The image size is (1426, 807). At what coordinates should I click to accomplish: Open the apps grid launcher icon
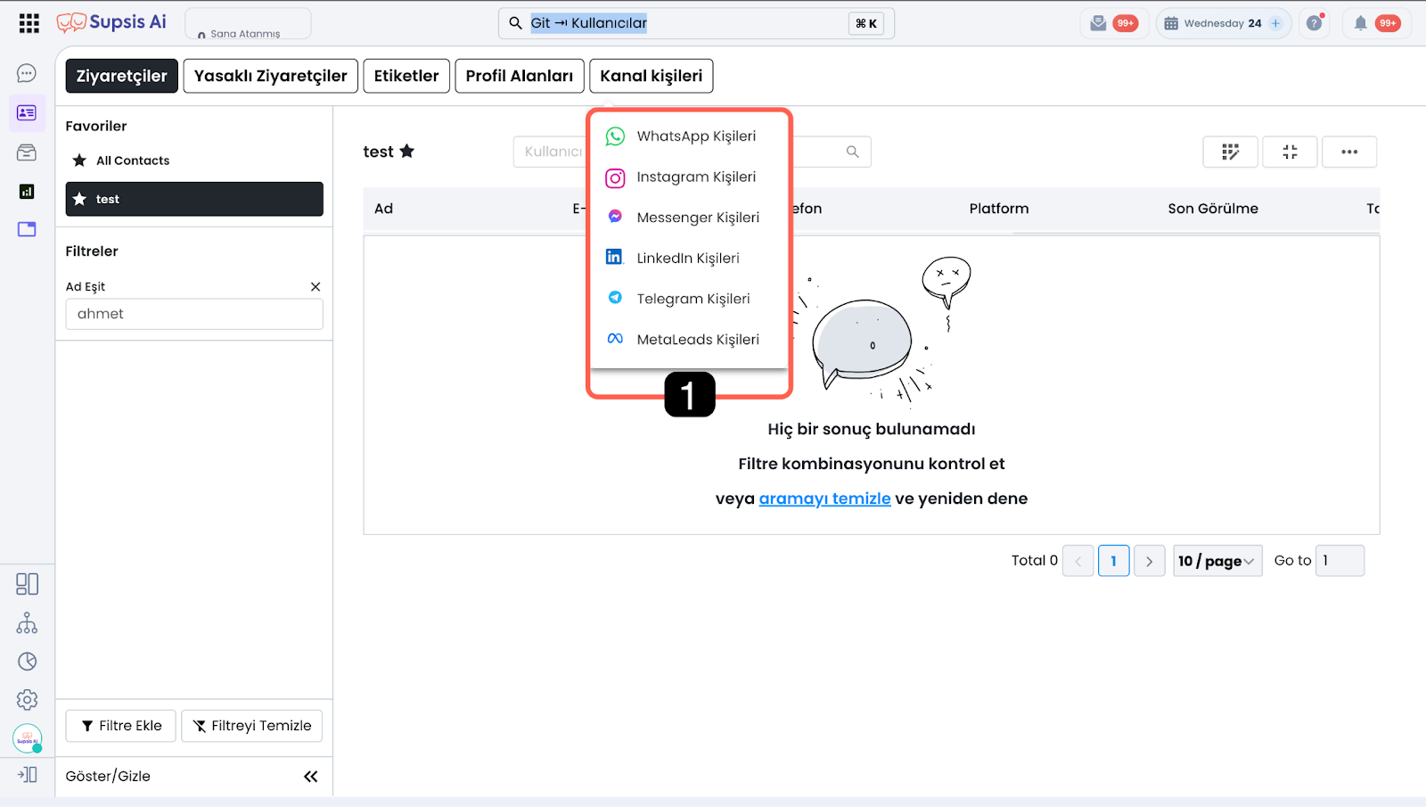[29, 23]
